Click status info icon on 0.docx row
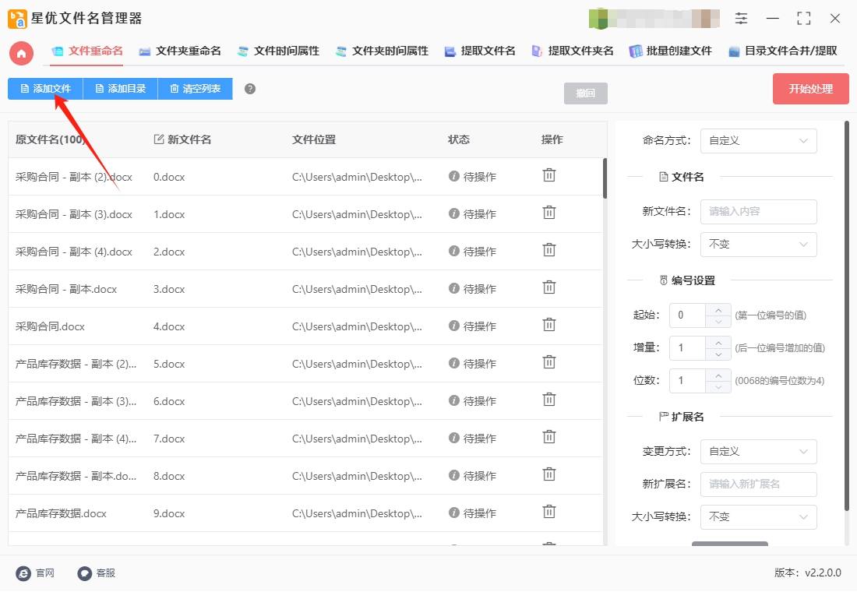 click(x=453, y=176)
